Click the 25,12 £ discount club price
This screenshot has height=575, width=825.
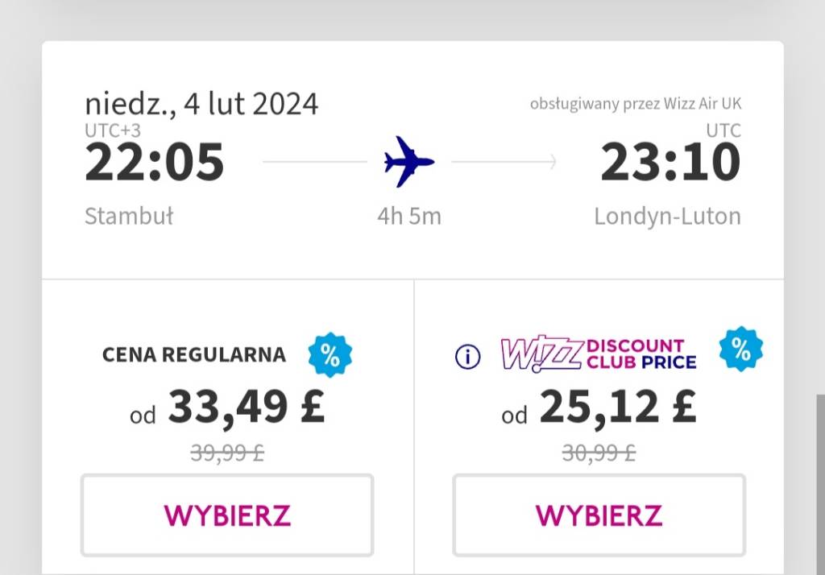(618, 407)
